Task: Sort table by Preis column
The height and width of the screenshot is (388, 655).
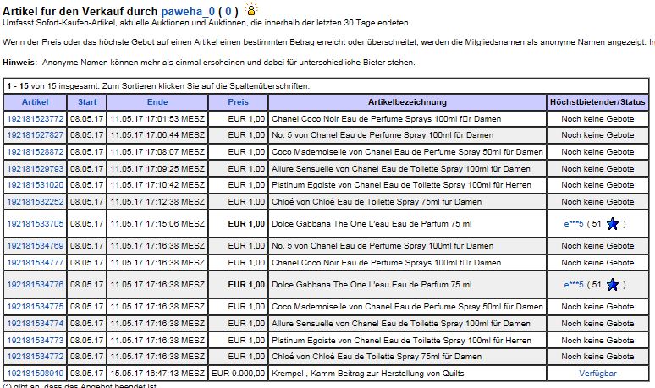Action: 238,101
